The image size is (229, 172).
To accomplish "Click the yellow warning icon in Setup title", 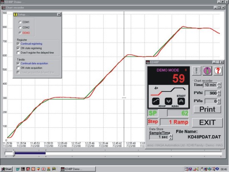I will point(15,15).
